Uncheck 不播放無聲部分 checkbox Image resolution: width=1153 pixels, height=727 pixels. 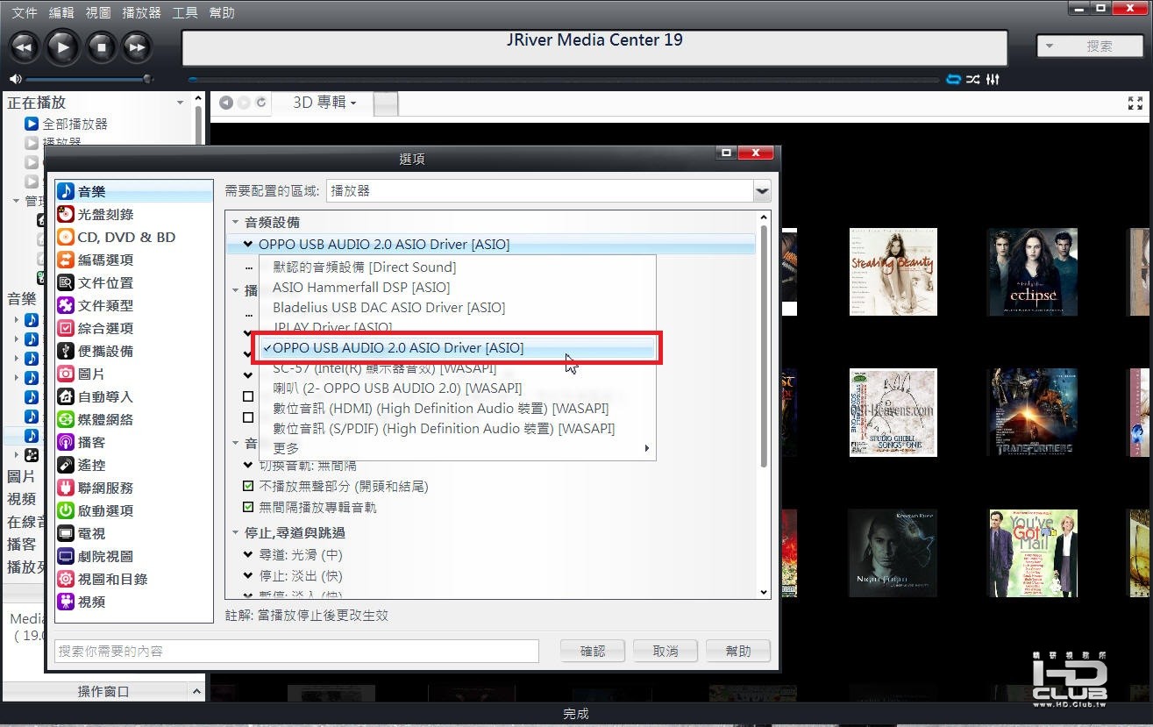(248, 486)
